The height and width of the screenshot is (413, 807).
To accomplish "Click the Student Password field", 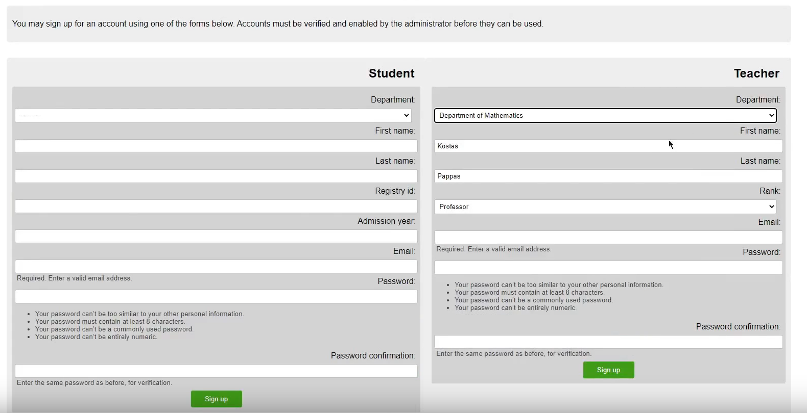I will pos(216,296).
